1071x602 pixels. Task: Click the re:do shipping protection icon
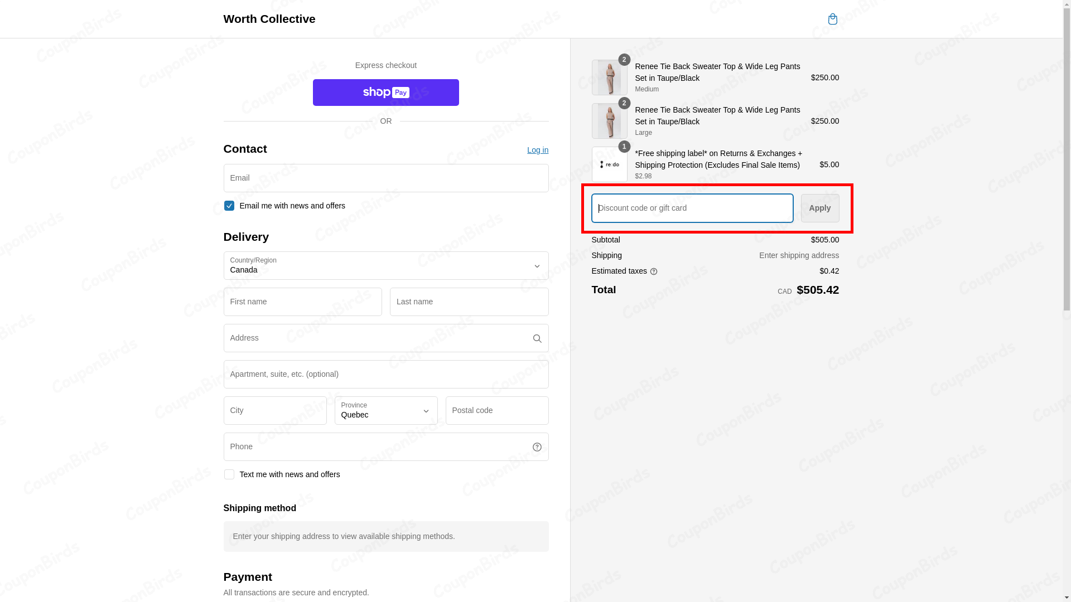pos(609,164)
